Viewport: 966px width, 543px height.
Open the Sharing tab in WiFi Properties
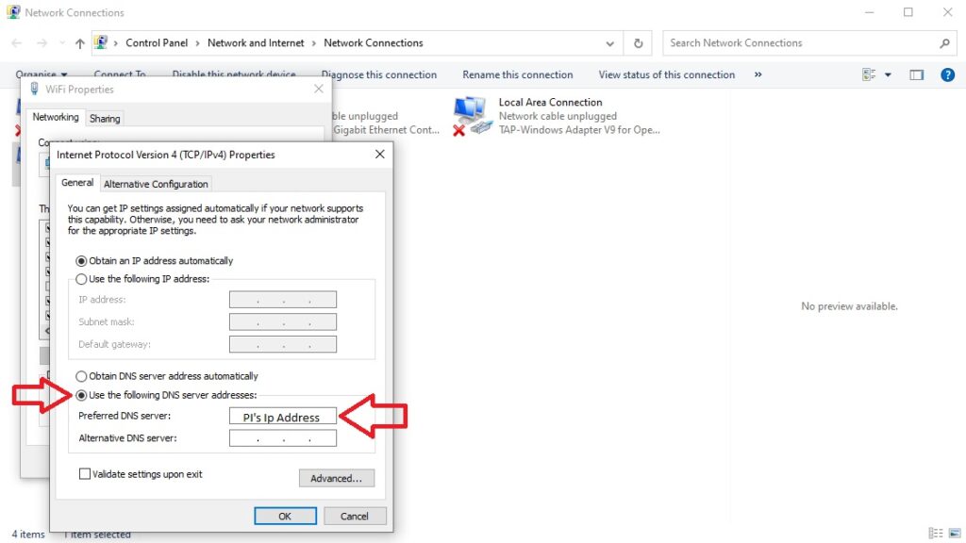pos(105,119)
